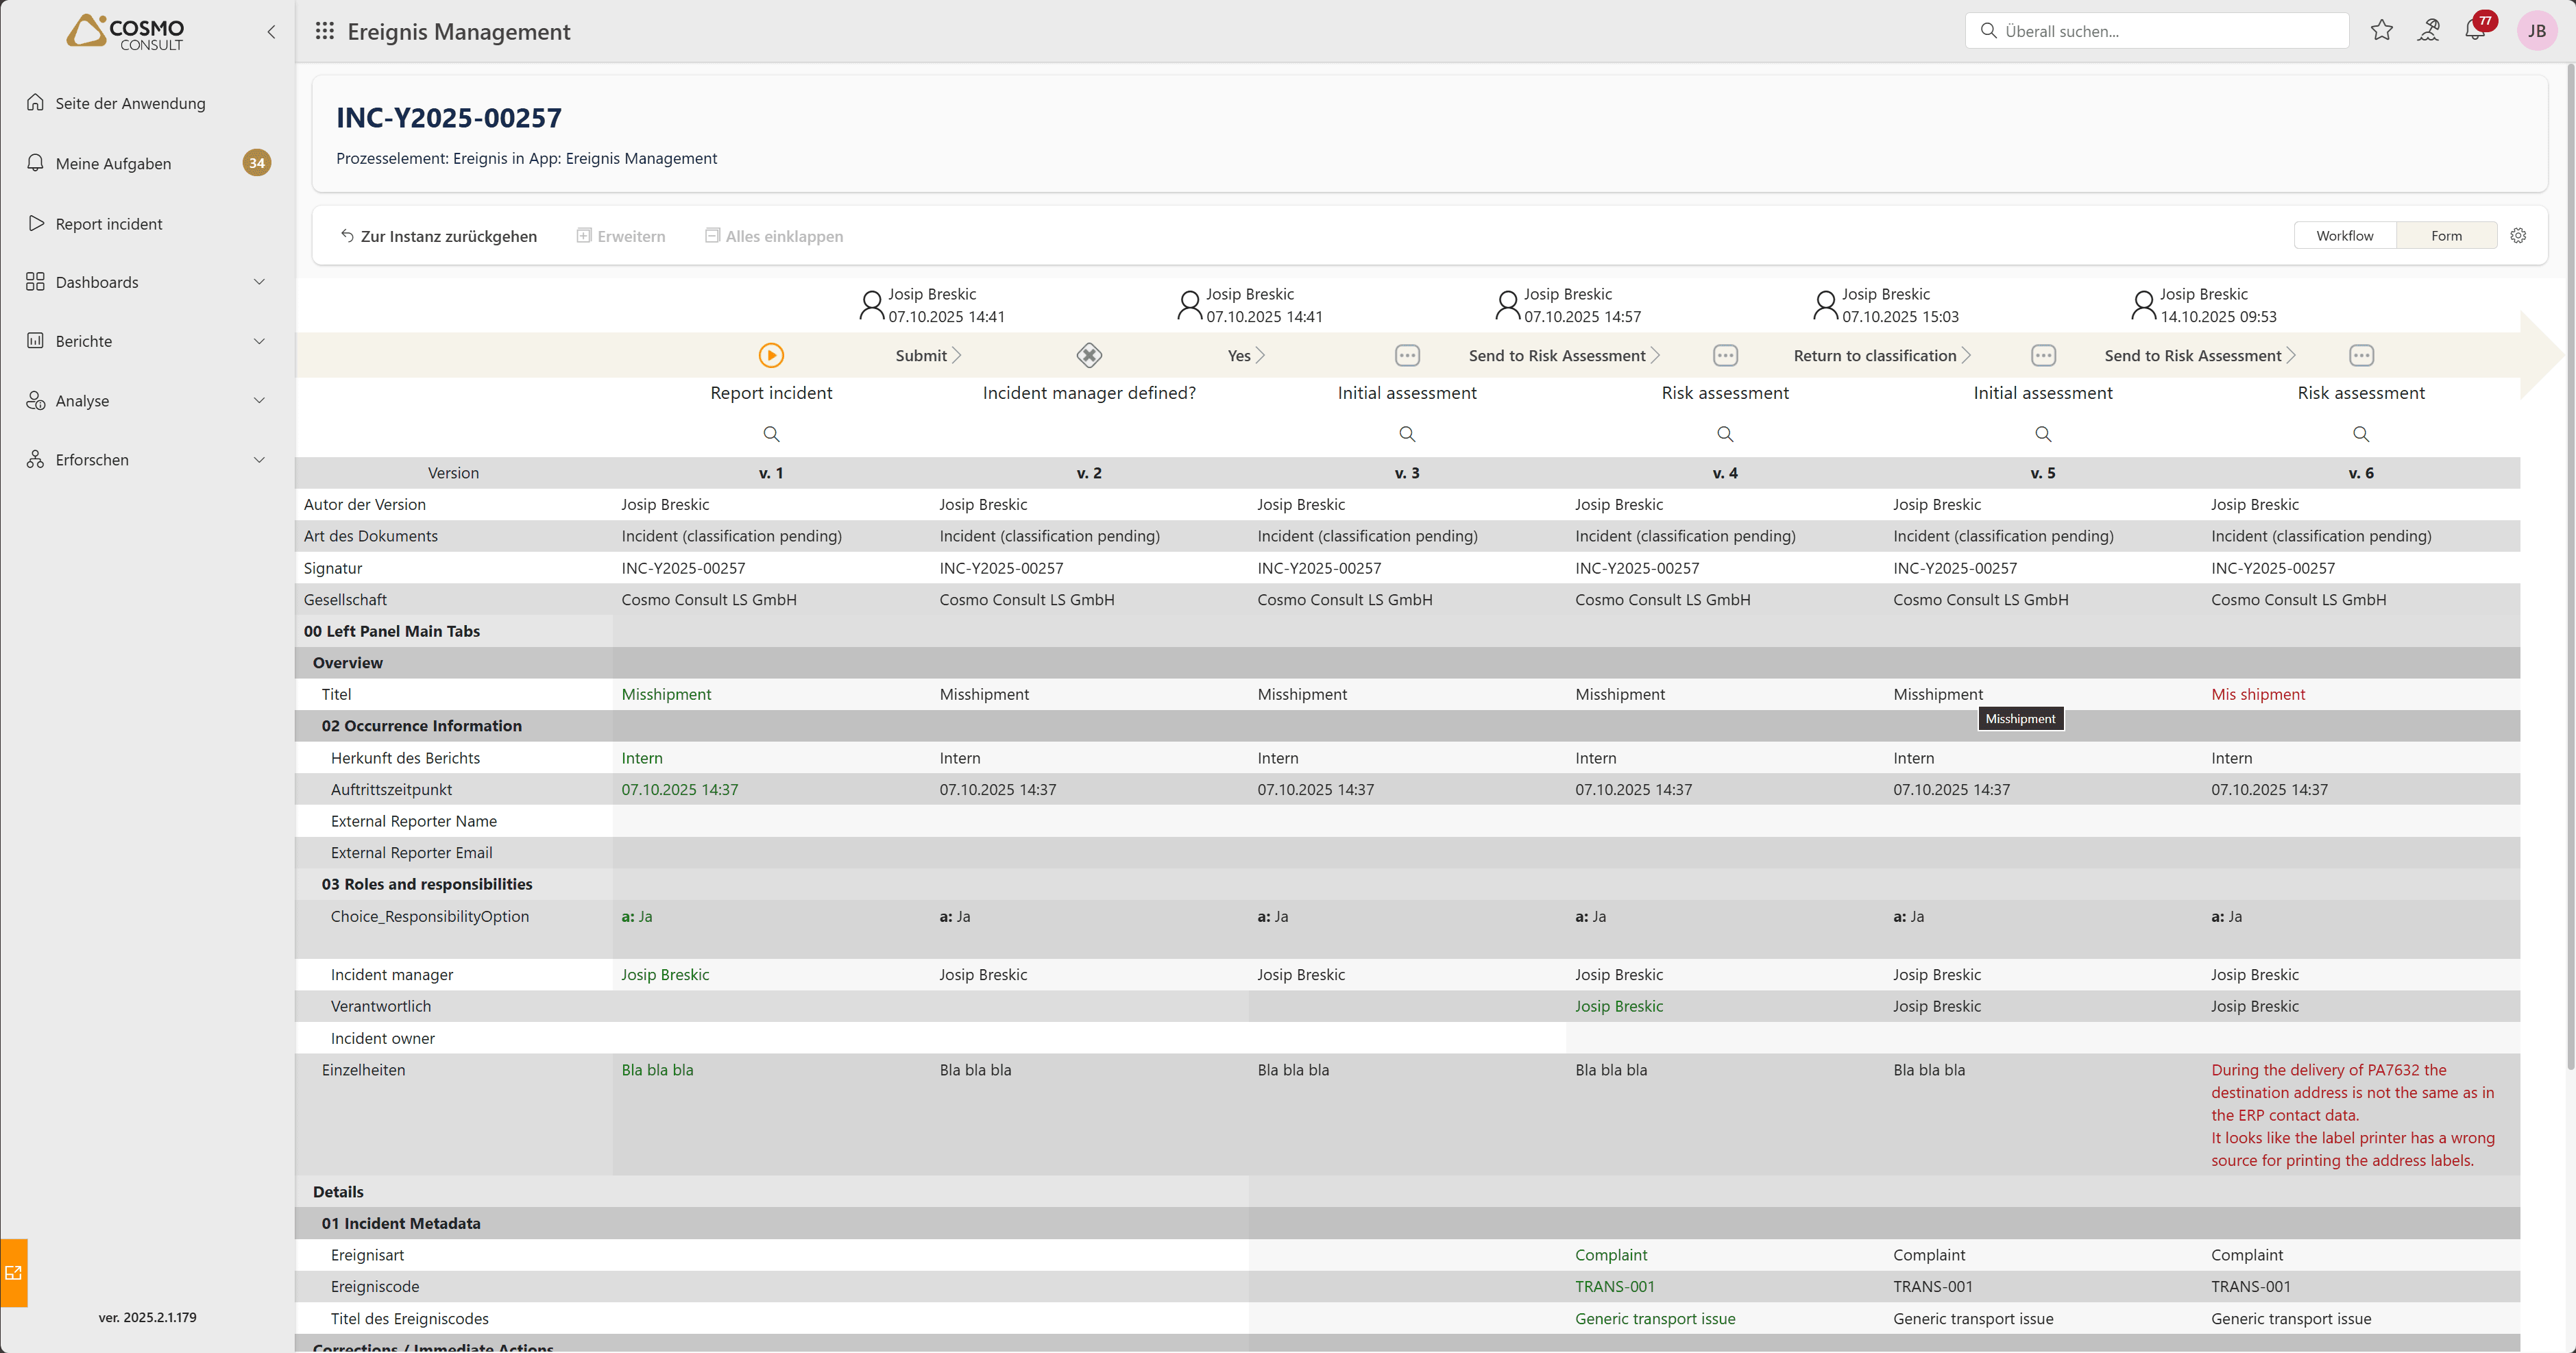This screenshot has height=1353, width=2576.
Task: Click the orange expand widget at bottom-left
Action: tap(14, 1272)
